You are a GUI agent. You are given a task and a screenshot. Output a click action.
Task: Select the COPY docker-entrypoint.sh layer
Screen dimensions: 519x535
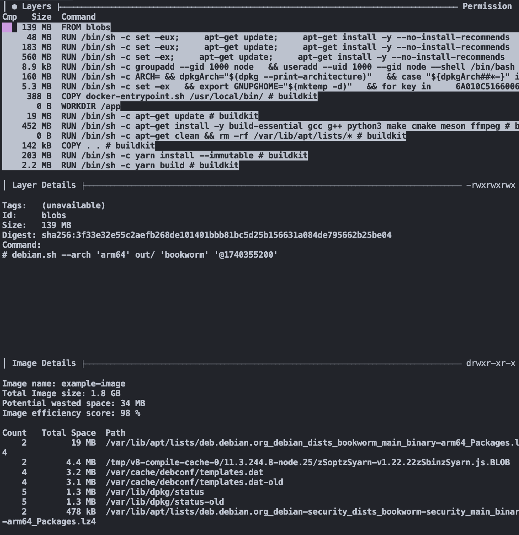tap(189, 96)
